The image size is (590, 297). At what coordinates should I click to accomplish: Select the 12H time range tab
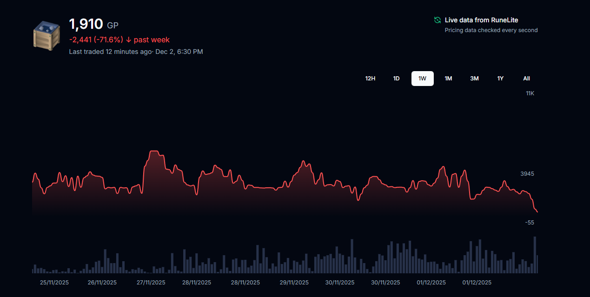pyautogui.click(x=370, y=79)
